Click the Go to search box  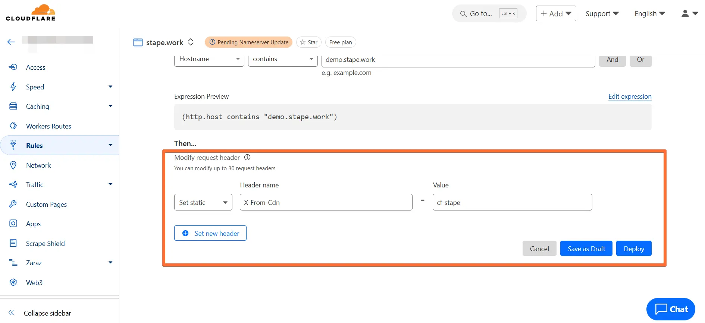click(489, 13)
